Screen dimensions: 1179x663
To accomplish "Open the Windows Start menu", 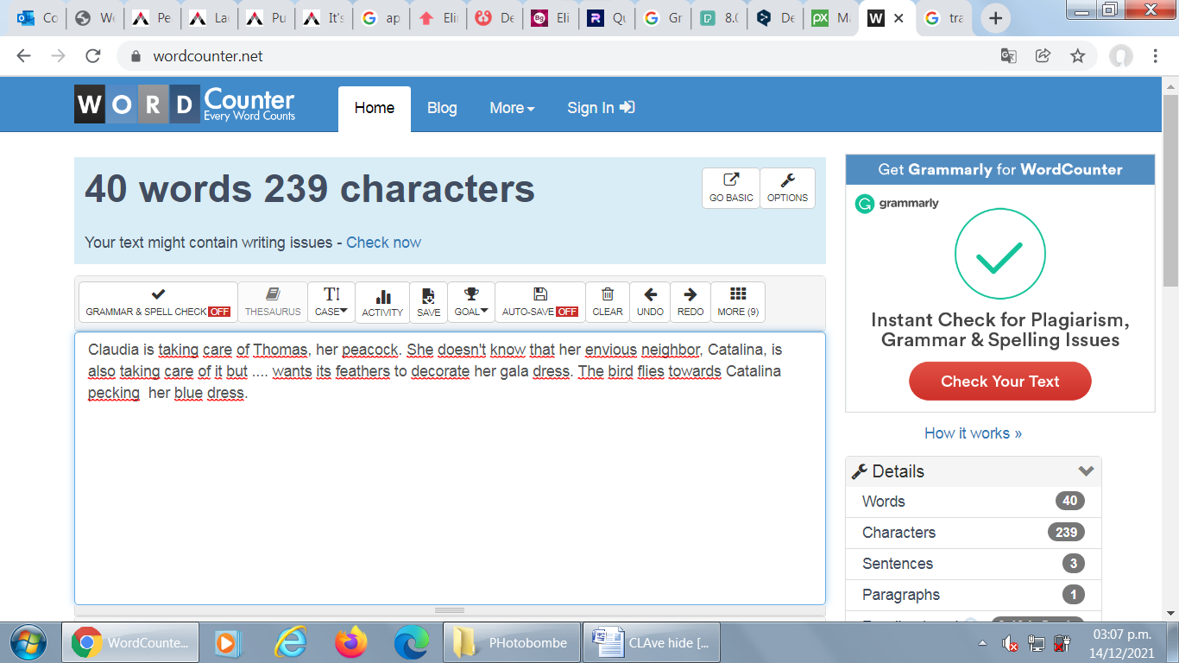I will (x=28, y=642).
